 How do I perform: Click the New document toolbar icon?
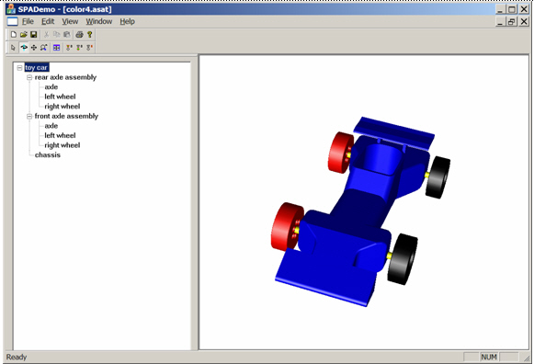click(x=13, y=34)
